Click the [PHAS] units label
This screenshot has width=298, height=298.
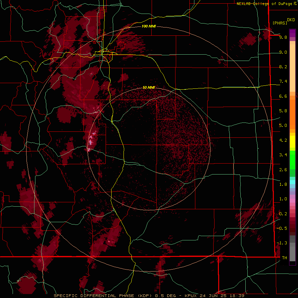[280, 23]
